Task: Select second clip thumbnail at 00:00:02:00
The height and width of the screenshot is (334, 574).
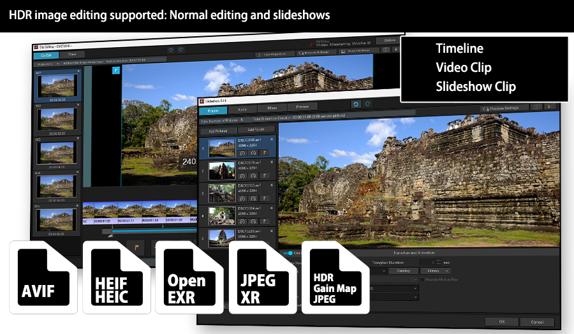Action: [x=57, y=119]
